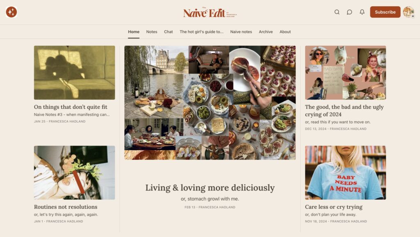Screen dimensions: 420x237
Task: Open the Chat tab
Action: pyautogui.click(x=168, y=32)
